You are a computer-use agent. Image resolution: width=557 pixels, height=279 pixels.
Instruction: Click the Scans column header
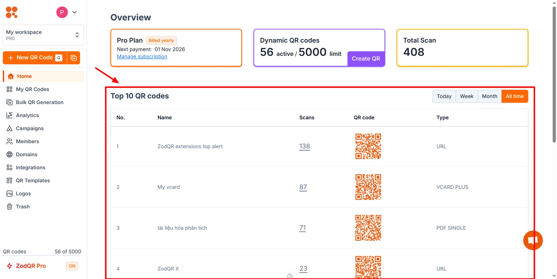click(x=307, y=118)
